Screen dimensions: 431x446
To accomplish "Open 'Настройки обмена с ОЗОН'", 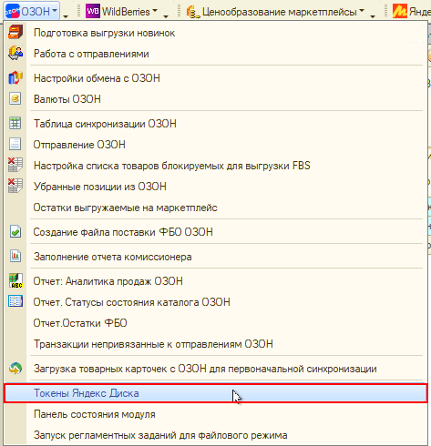I will 215,78.
